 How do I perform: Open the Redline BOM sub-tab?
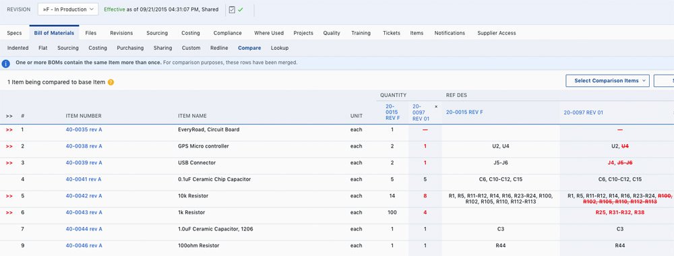[x=219, y=48]
